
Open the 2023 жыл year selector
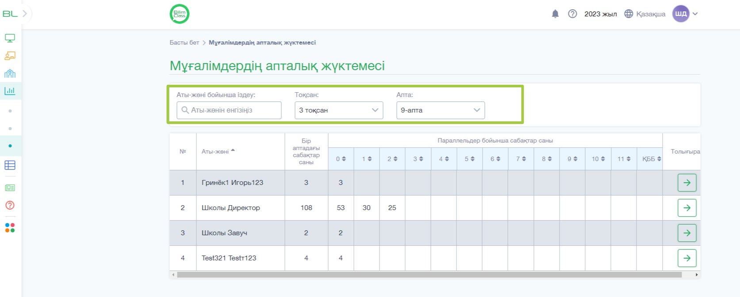[600, 14]
